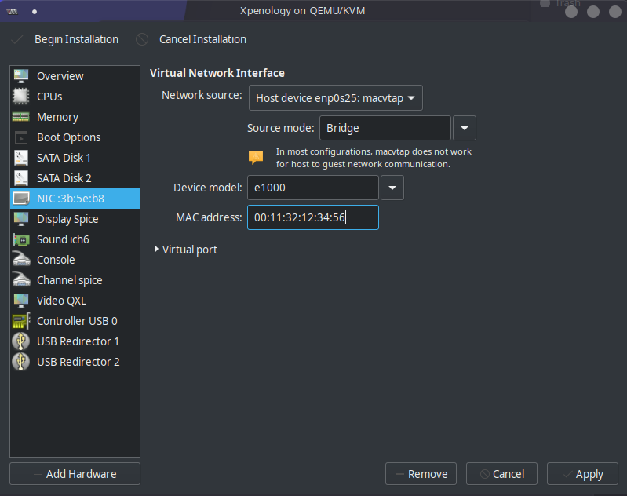The width and height of the screenshot is (627, 496).
Task: Click the SATA Disk 2 drive icon
Action: point(20,178)
